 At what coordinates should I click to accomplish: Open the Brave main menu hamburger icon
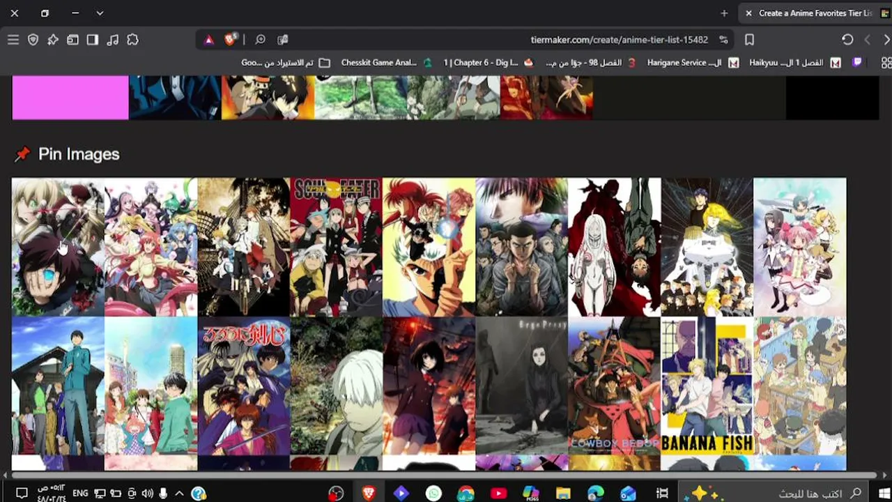pyautogui.click(x=13, y=40)
